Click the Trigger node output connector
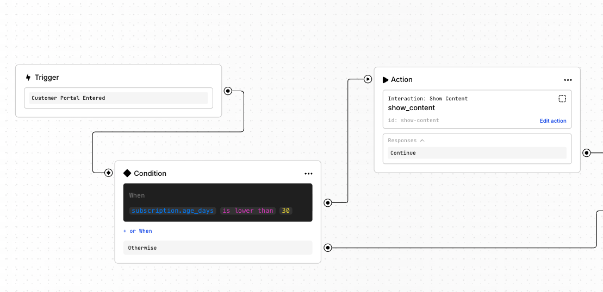The image size is (603, 292). point(228,91)
